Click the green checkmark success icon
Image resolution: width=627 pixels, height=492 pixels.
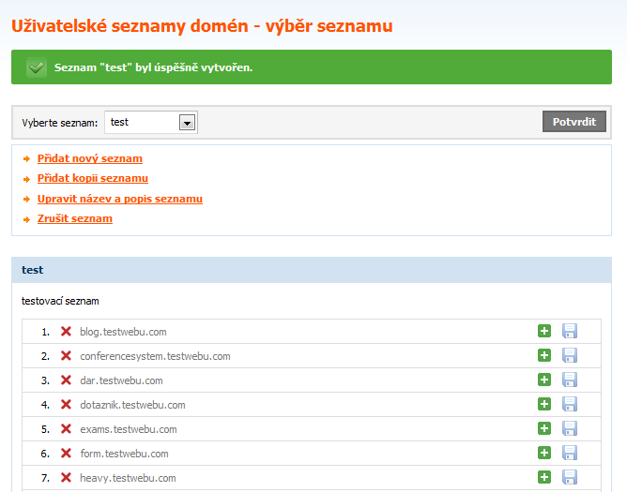(x=37, y=67)
